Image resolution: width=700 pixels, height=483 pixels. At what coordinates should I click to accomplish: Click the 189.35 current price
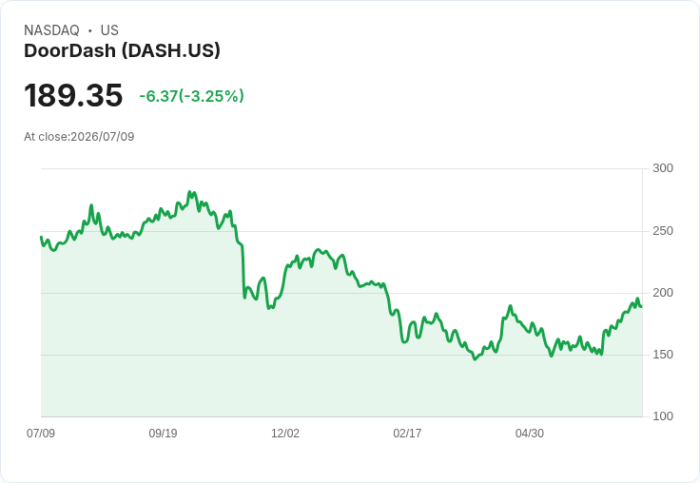pyautogui.click(x=73, y=95)
